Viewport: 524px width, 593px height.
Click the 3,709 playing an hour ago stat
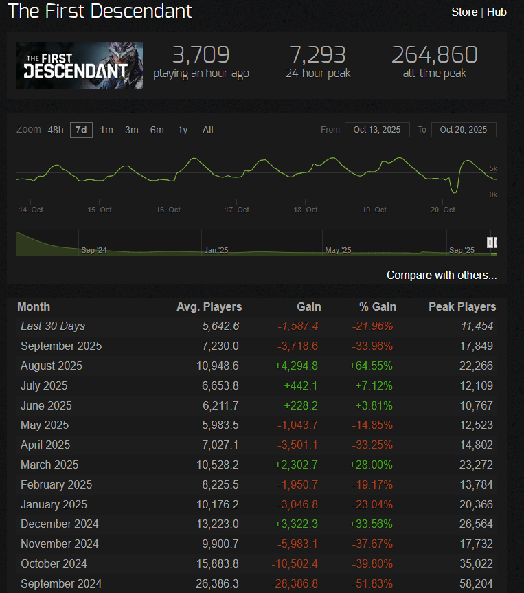point(201,62)
